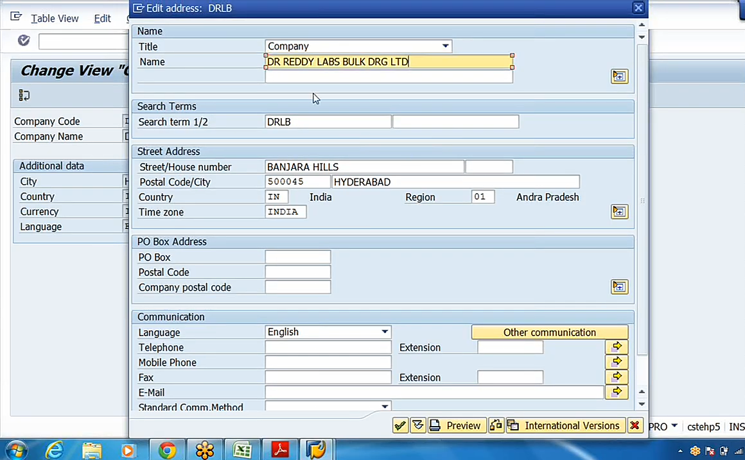Click the SAP command field in main window
The image size is (745, 460).
83,41
